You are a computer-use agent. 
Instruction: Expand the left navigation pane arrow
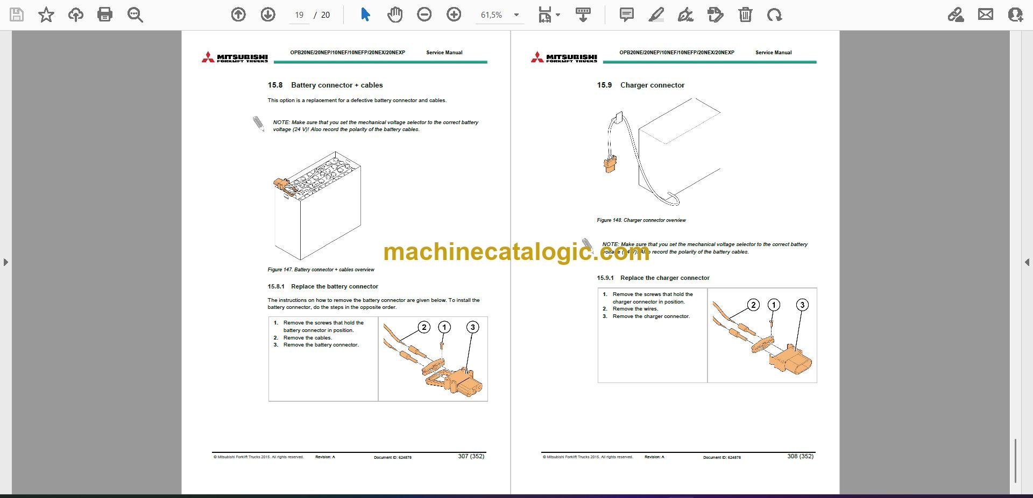pyautogui.click(x=5, y=262)
